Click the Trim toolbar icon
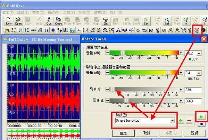This screenshot has width=208, height=140. [115, 21]
